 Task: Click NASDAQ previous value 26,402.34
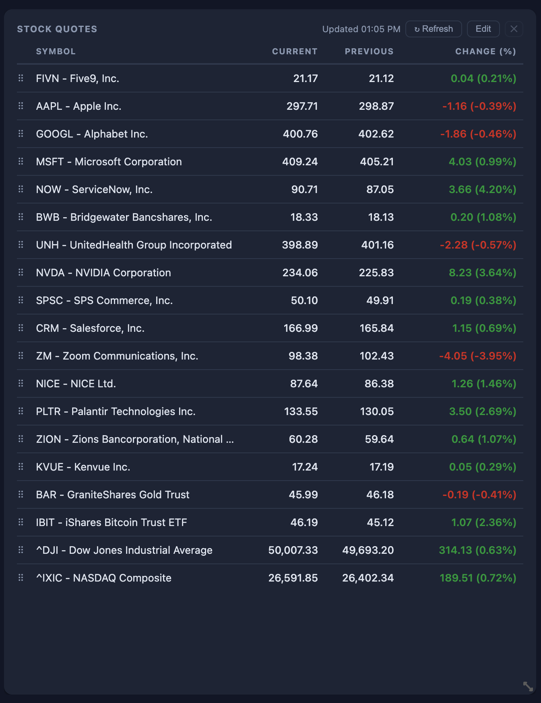[x=368, y=578]
